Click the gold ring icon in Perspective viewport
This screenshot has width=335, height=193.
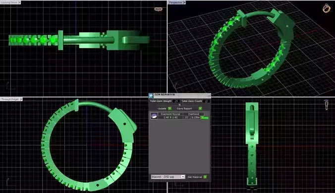[x=326, y=8]
